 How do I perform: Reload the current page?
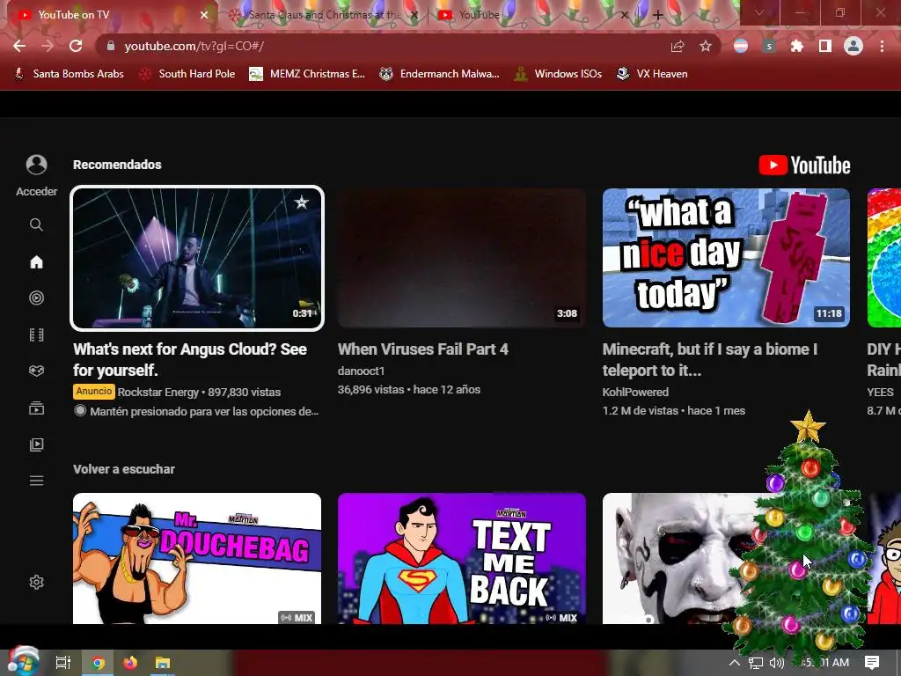tap(76, 46)
